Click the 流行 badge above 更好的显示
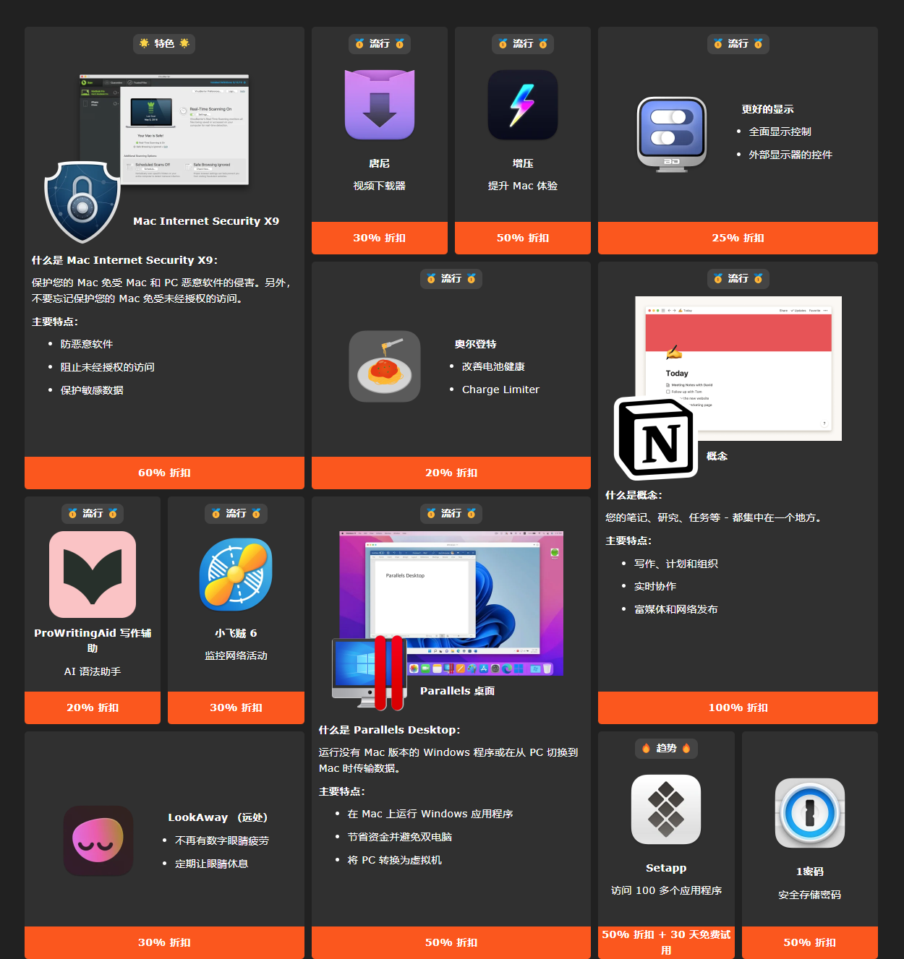Viewport: 904px width, 959px height. 738,43
